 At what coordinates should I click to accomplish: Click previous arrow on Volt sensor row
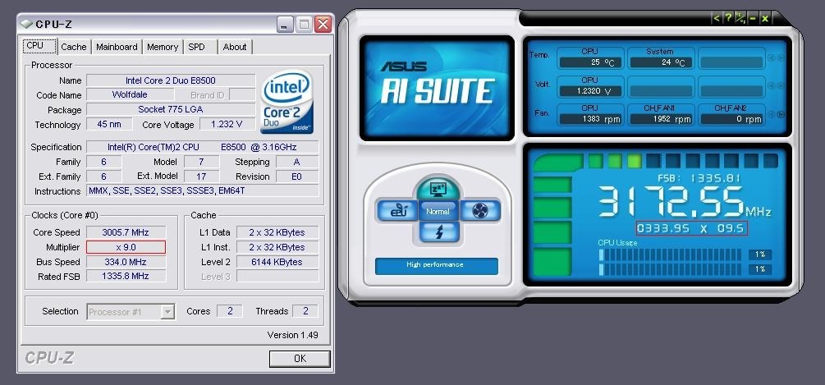tap(772, 85)
